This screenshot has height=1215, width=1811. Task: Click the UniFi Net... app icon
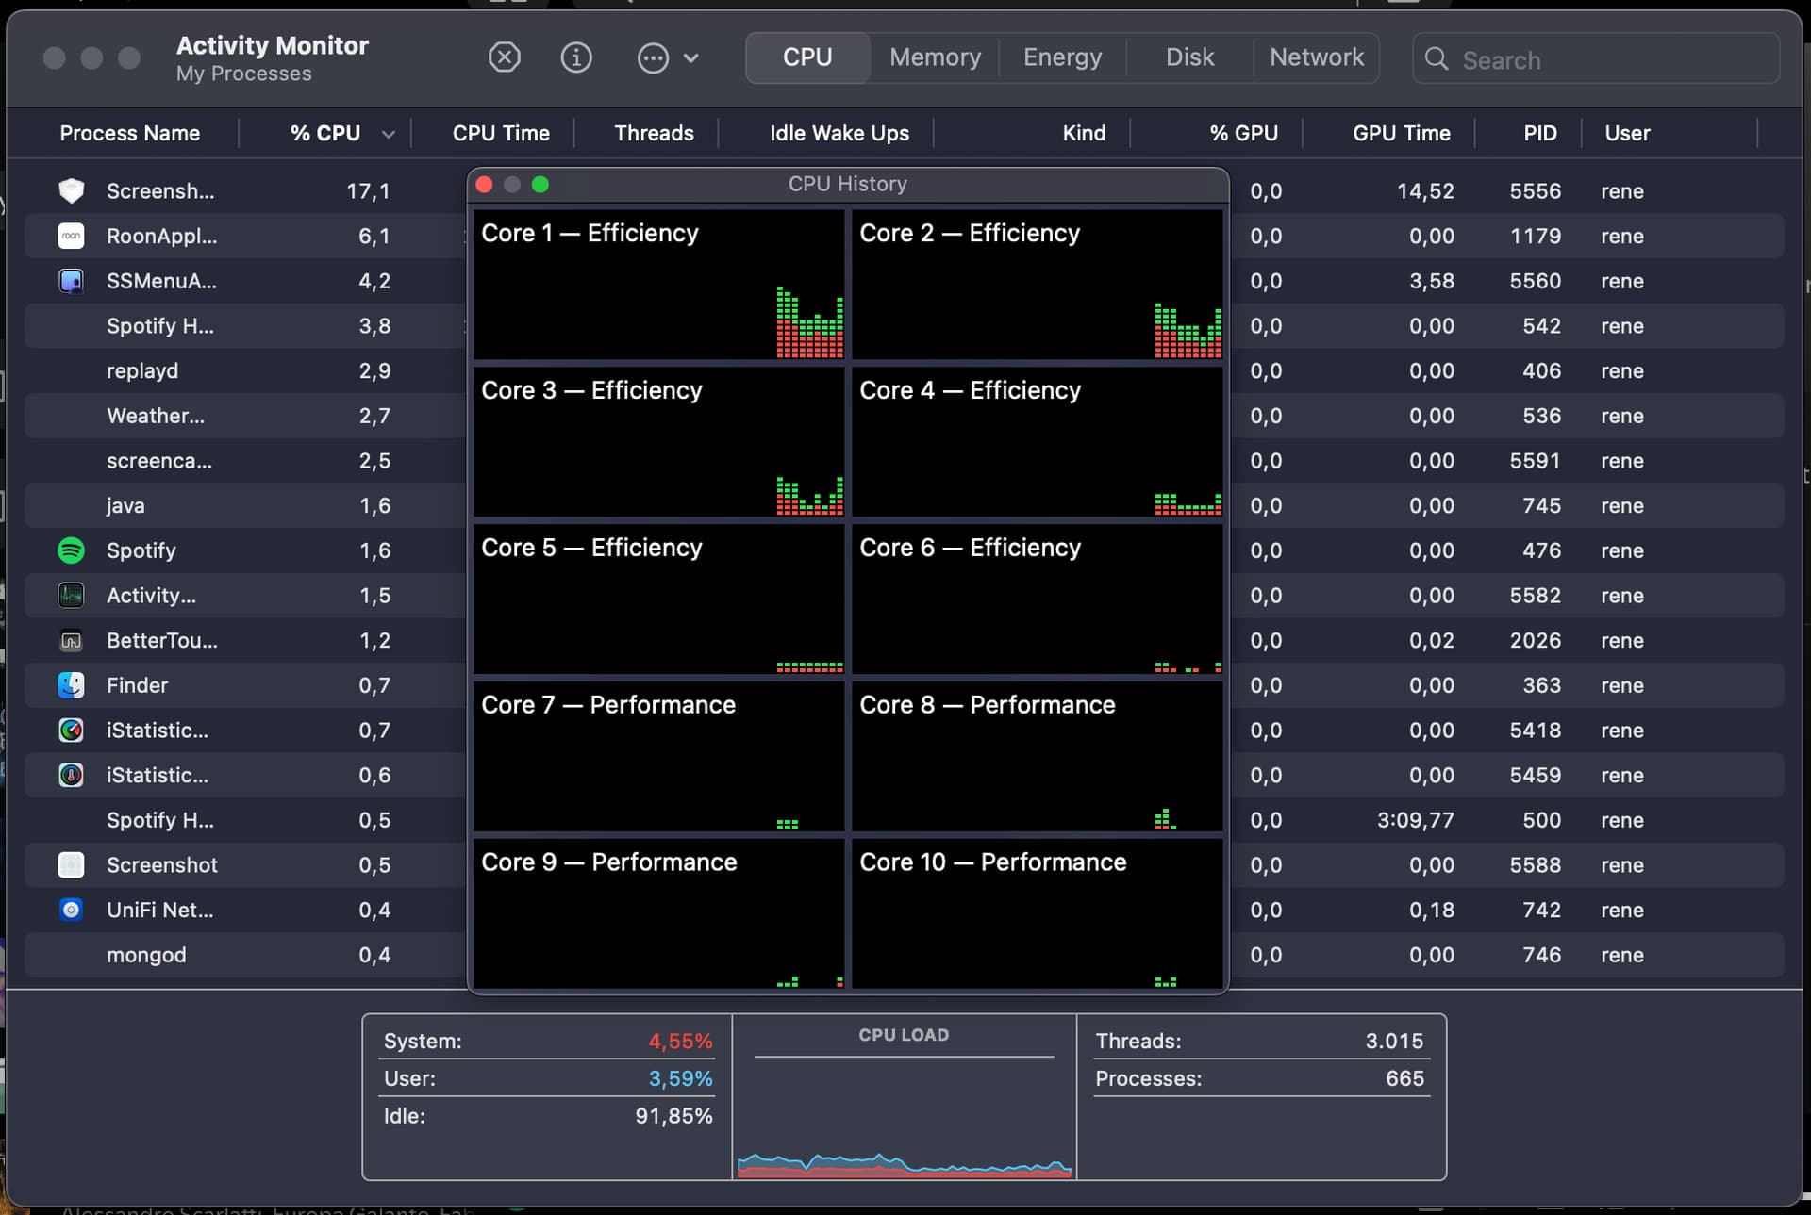(72, 910)
